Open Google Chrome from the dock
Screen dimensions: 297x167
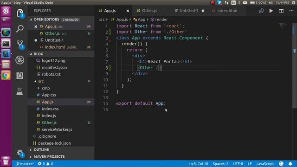point(6,76)
